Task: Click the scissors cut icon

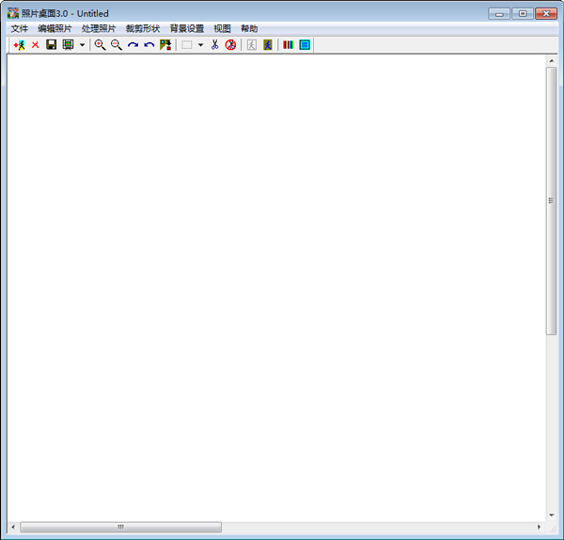Action: [x=214, y=44]
